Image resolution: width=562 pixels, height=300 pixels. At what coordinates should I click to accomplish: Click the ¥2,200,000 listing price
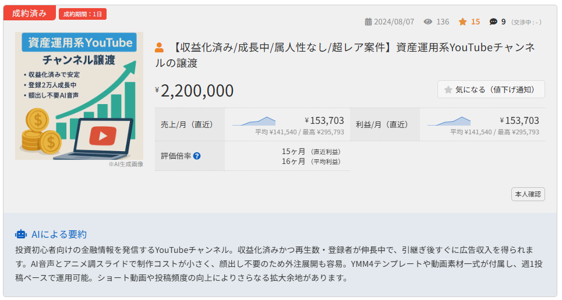pyautogui.click(x=196, y=91)
